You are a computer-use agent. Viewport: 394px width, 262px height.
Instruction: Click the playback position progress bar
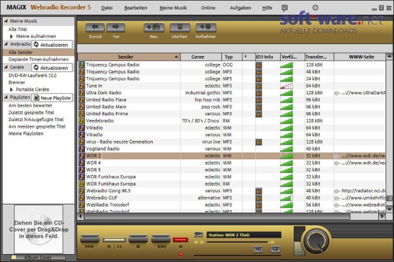(238, 242)
